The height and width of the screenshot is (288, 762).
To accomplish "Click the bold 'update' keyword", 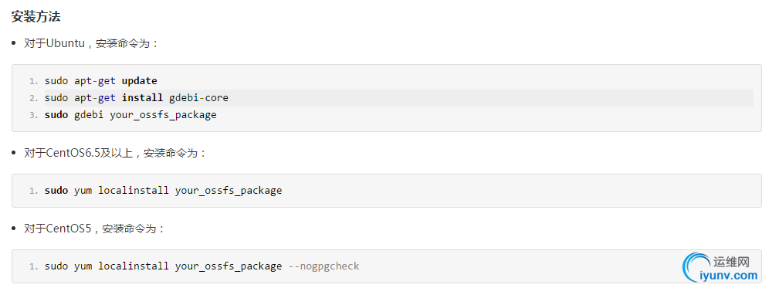I will (x=140, y=80).
